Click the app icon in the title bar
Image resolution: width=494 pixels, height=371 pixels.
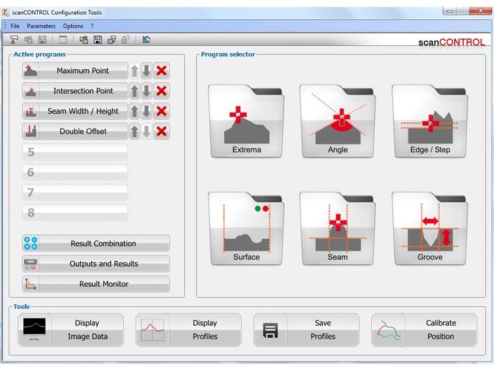click(x=6, y=12)
